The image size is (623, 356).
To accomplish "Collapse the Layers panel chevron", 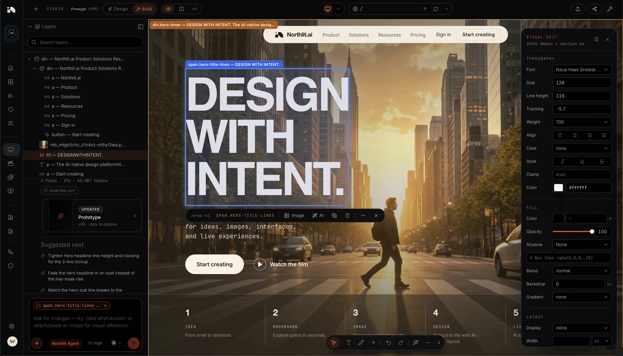I will (30, 26).
